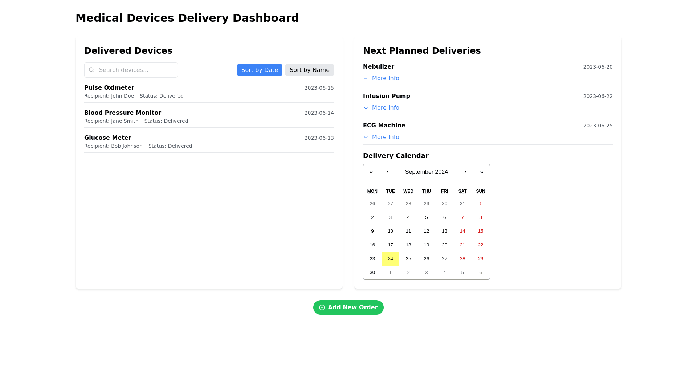Go to previous month in calendar
The width and height of the screenshot is (697, 392).
click(x=387, y=172)
